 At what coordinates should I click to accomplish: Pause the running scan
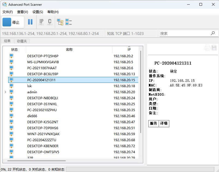[30, 22]
